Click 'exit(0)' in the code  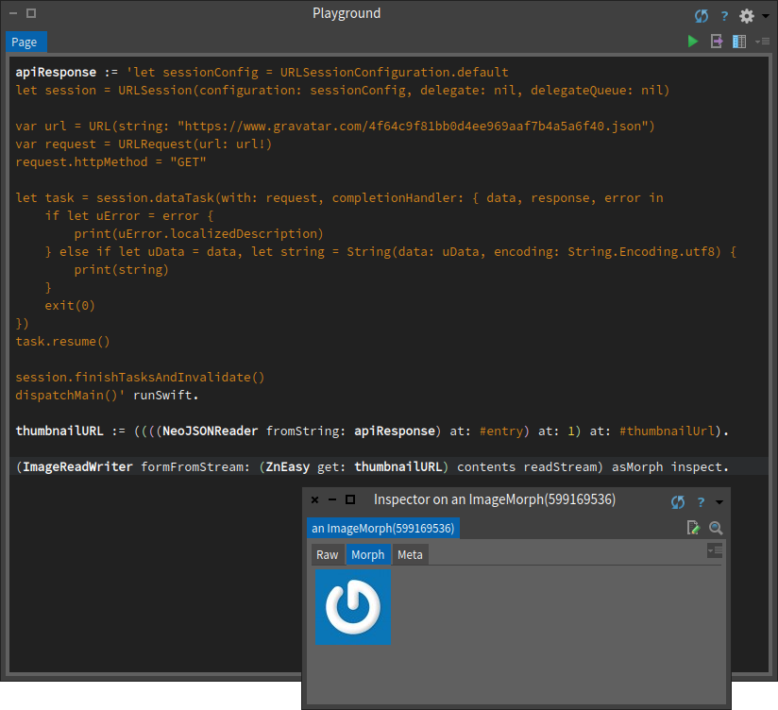tap(70, 305)
